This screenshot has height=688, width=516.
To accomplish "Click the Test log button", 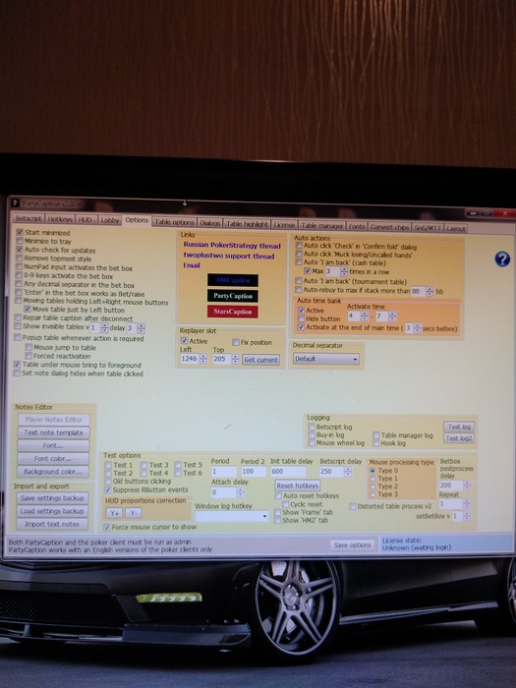I will pos(459,427).
